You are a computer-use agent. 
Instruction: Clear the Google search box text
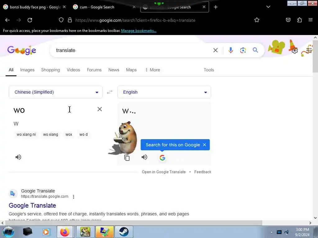pos(216,50)
